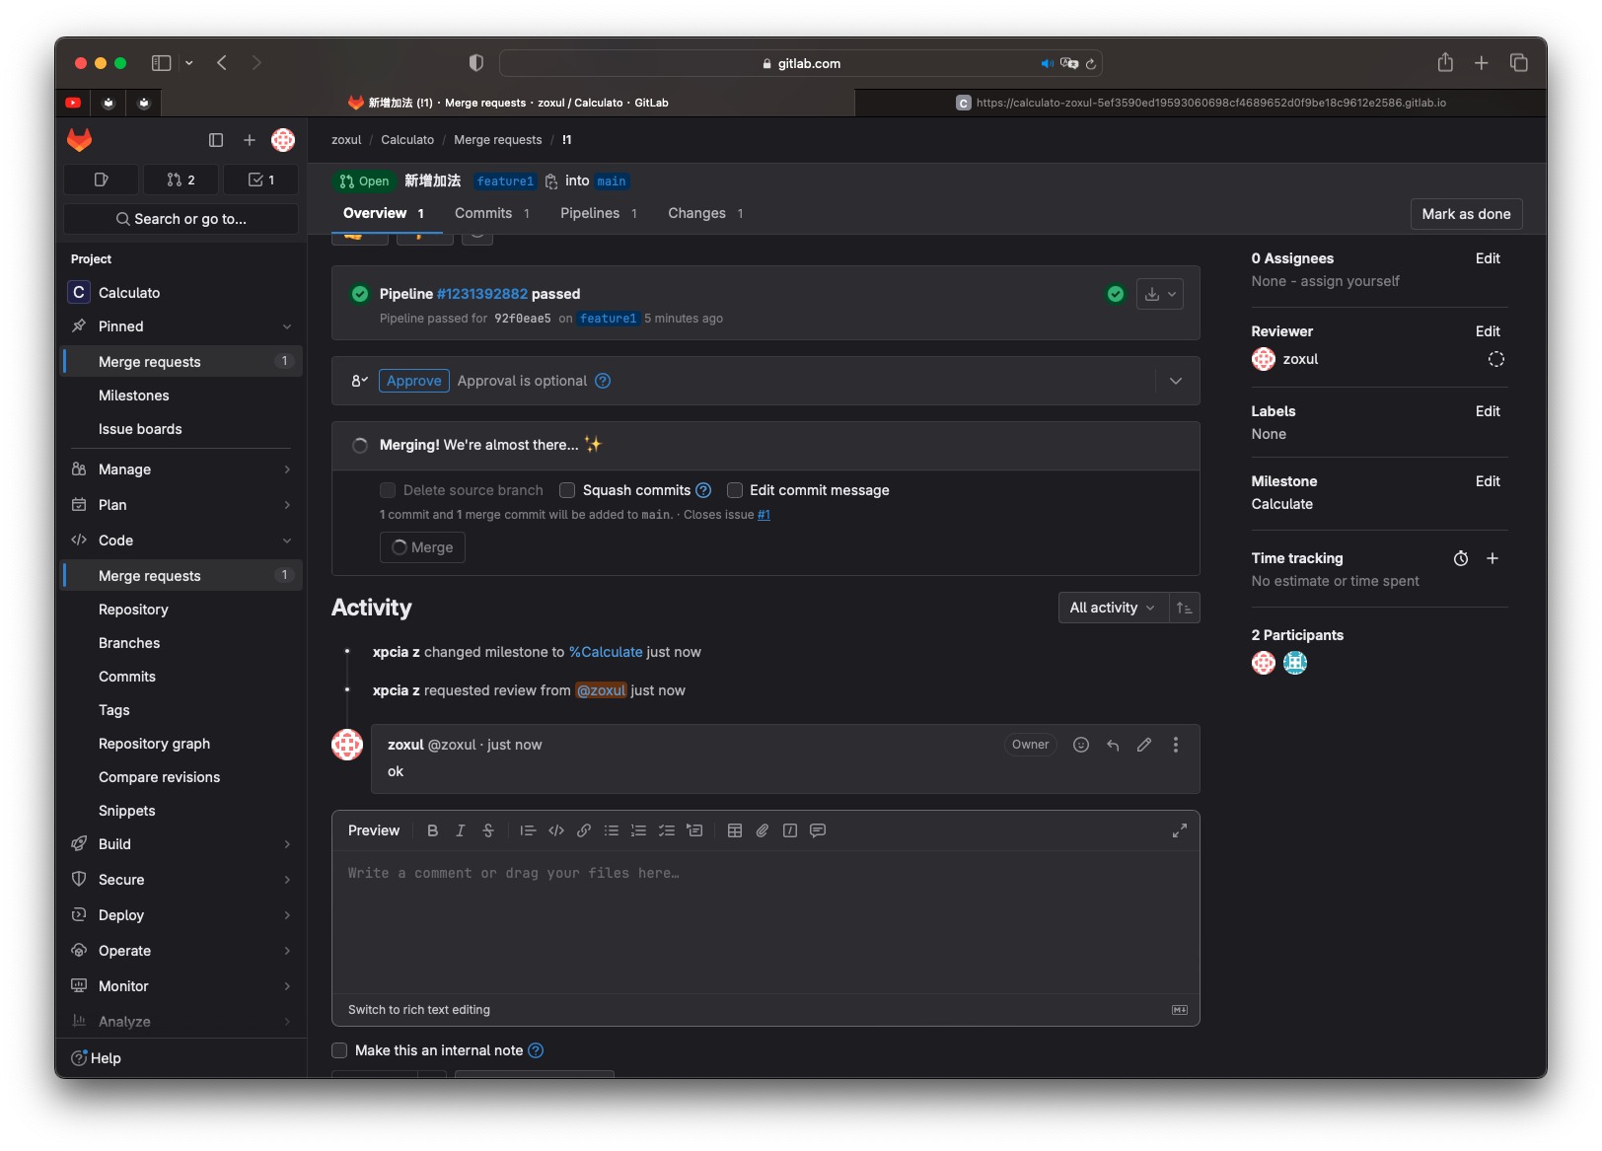Open the pipeline artifacts download dropdown
1602x1151 pixels.
[1159, 294]
